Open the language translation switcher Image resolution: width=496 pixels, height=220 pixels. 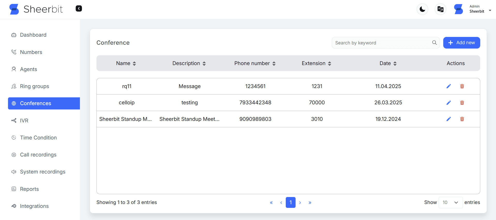pos(440,10)
